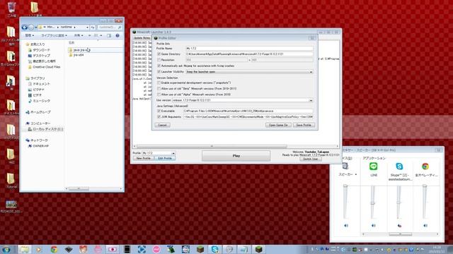The width and height of the screenshot is (453, 254).
Task: Toggle the Launcher Visibility checkbox
Action: tap(159, 71)
